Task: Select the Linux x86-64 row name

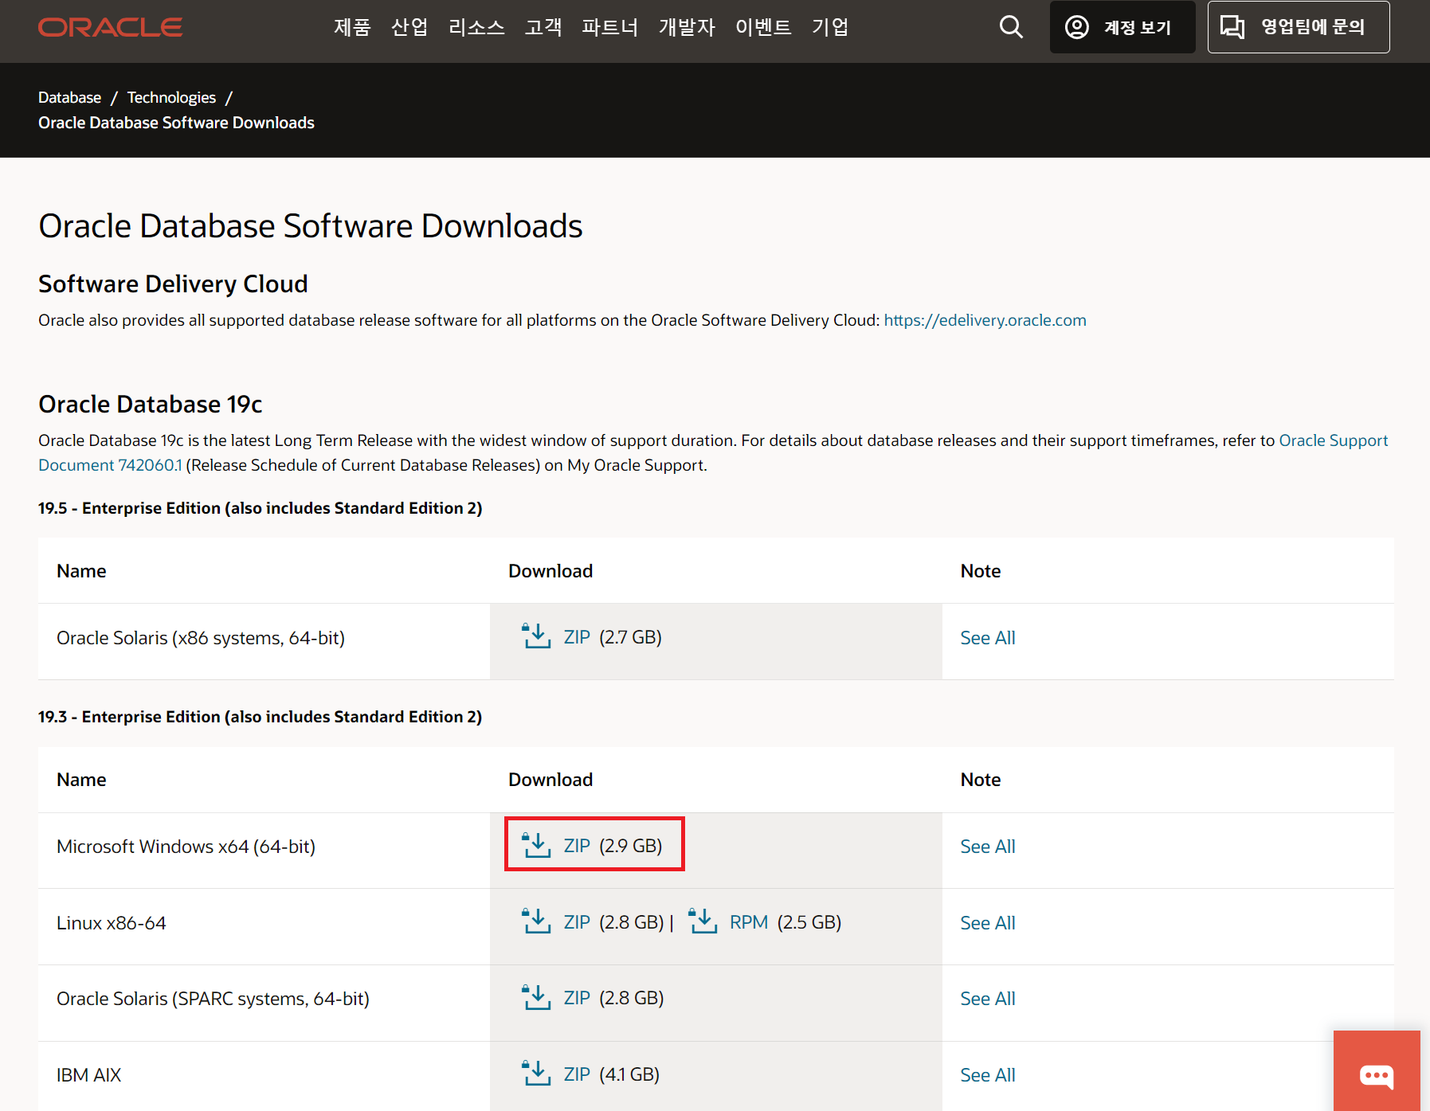Action: tap(112, 923)
